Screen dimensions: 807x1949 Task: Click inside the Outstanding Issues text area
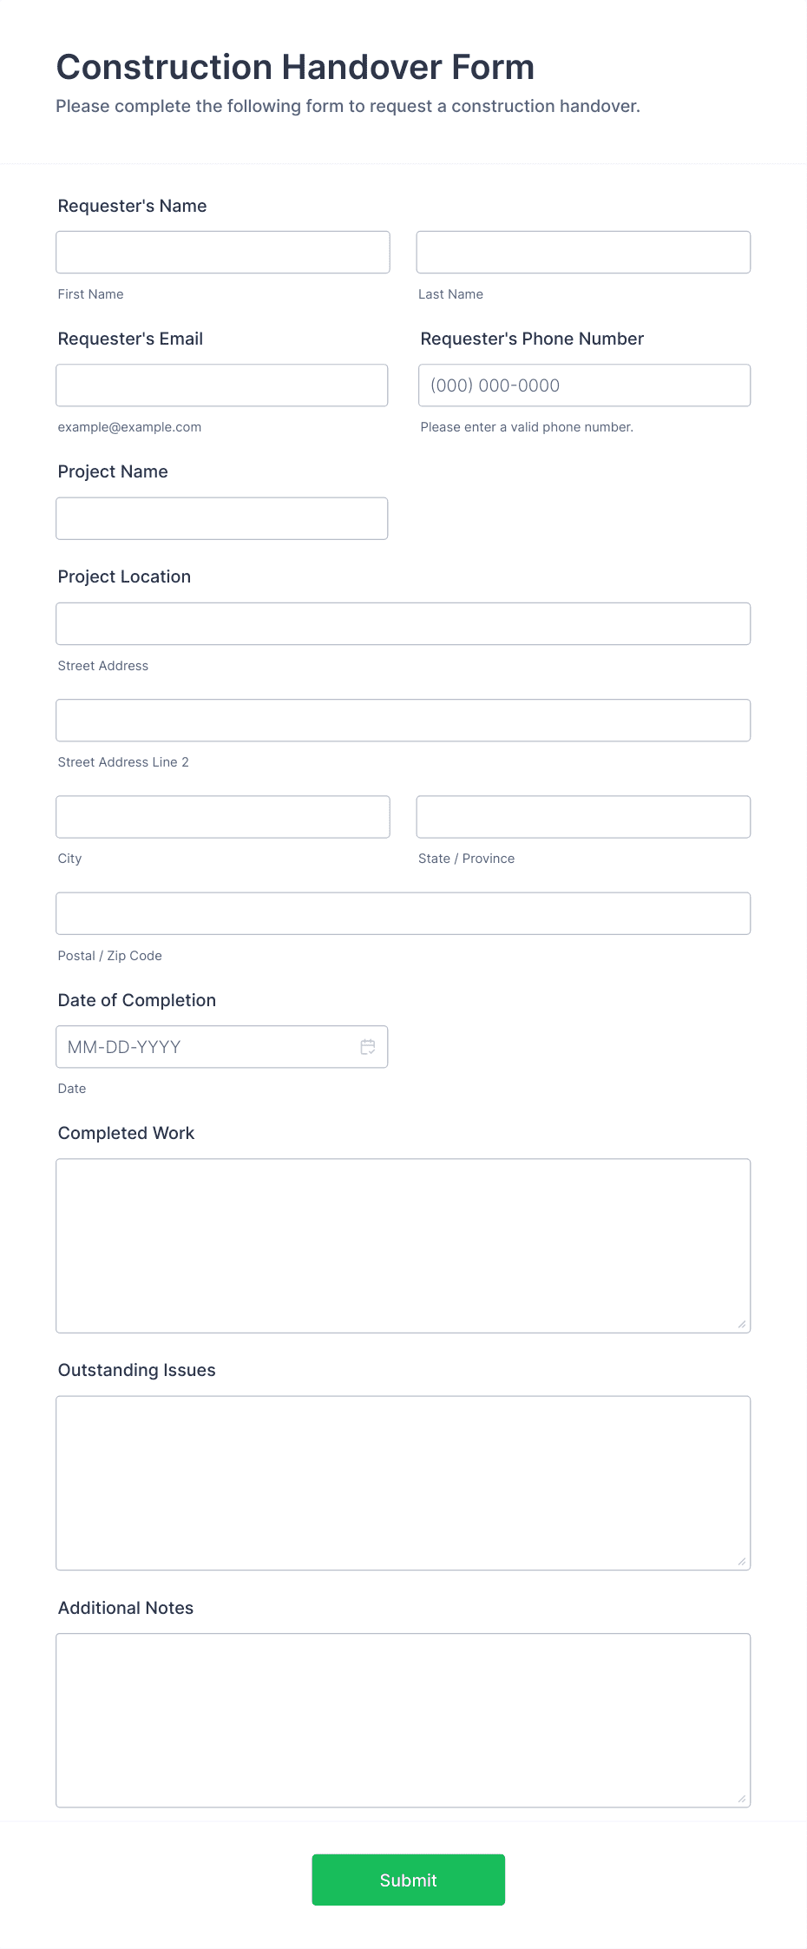[x=403, y=1483]
